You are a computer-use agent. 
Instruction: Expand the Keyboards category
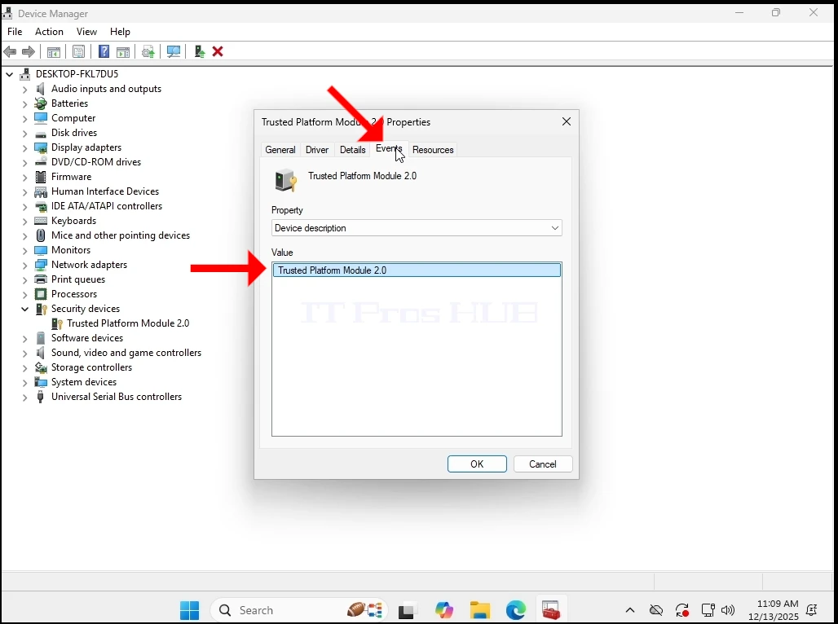tap(24, 222)
